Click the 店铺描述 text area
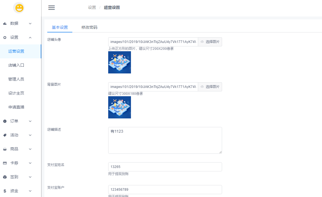 click(165, 140)
